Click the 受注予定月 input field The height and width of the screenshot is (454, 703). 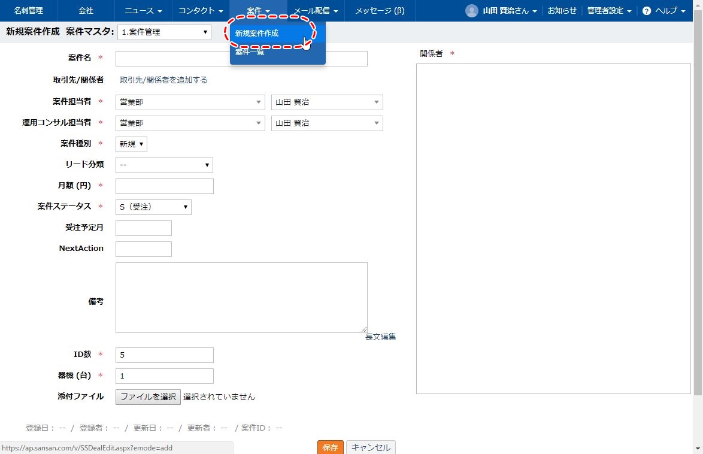(x=144, y=228)
